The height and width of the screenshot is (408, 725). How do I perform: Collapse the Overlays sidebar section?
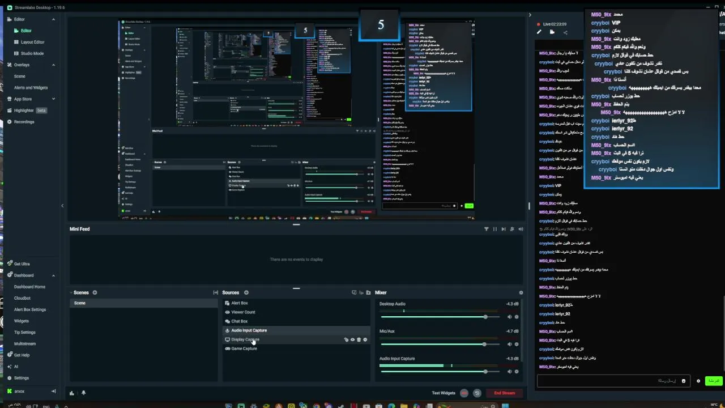[54, 65]
